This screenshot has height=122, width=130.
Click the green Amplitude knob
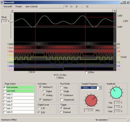pyautogui.click(x=116, y=93)
